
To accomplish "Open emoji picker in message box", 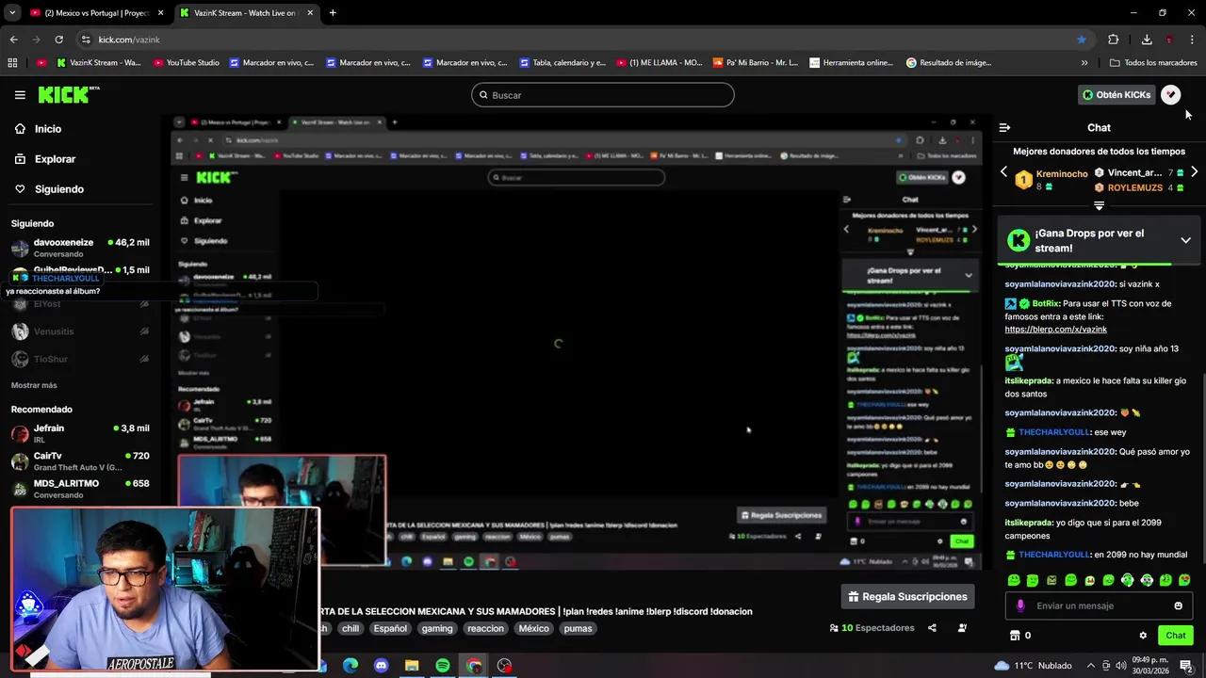I will (1178, 605).
